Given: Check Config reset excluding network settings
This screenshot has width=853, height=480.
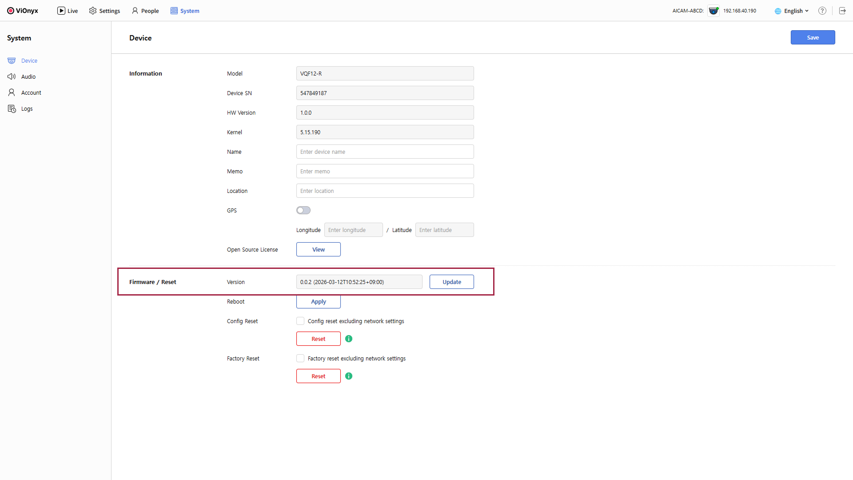Looking at the screenshot, I should (x=301, y=321).
